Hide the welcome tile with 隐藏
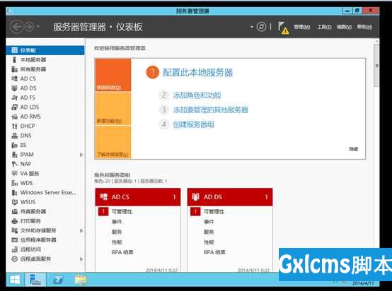 coord(354,149)
